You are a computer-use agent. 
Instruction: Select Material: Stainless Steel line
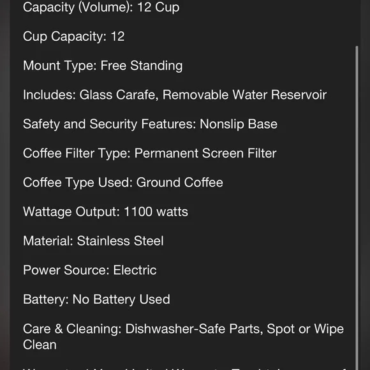(x=93, y=241)
